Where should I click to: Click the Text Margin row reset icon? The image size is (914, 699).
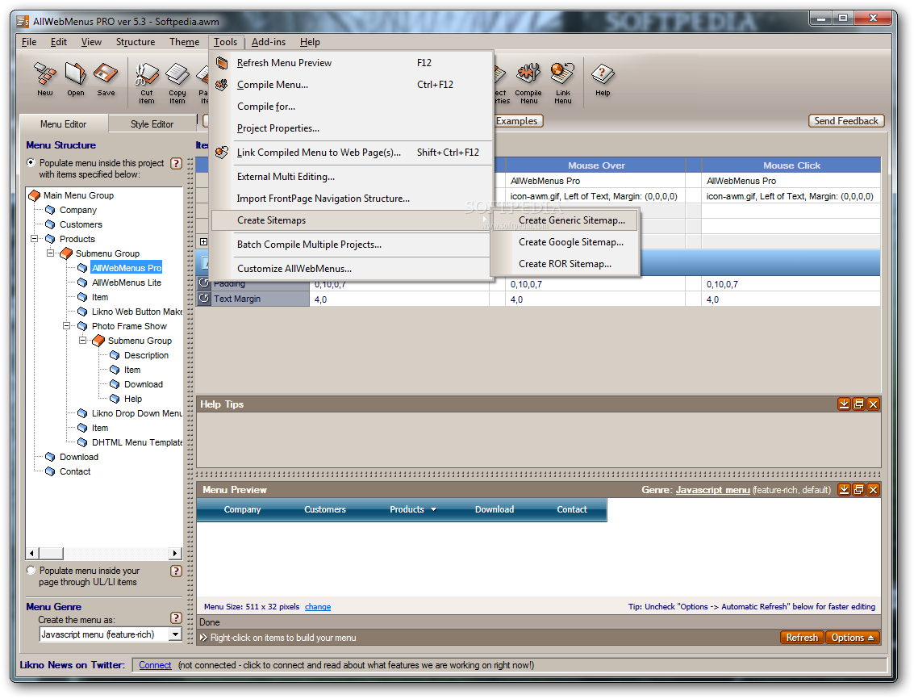(204, 298)
